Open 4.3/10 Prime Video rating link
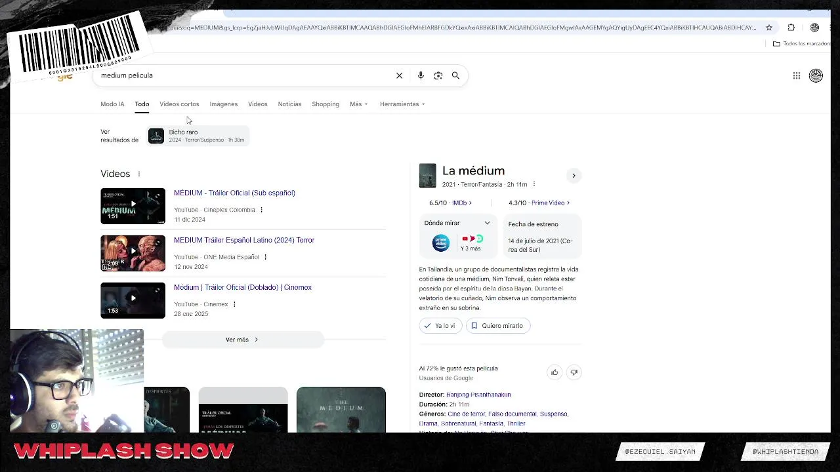The image size is (840, 472). point(539,203)
